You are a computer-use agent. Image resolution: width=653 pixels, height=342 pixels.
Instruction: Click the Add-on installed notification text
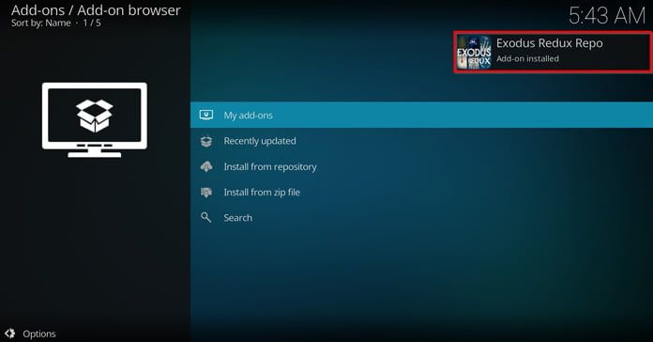point(527,59)
